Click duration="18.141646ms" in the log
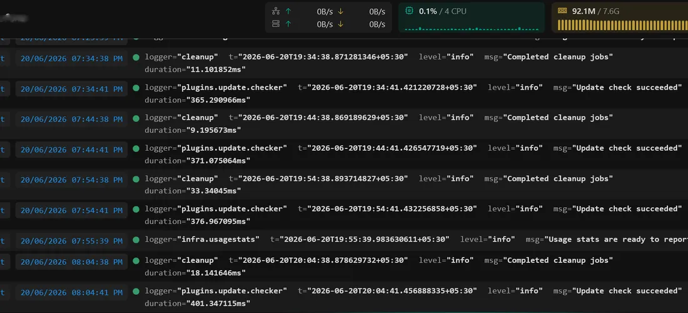The image size is (688, 313). pos(195,272)
